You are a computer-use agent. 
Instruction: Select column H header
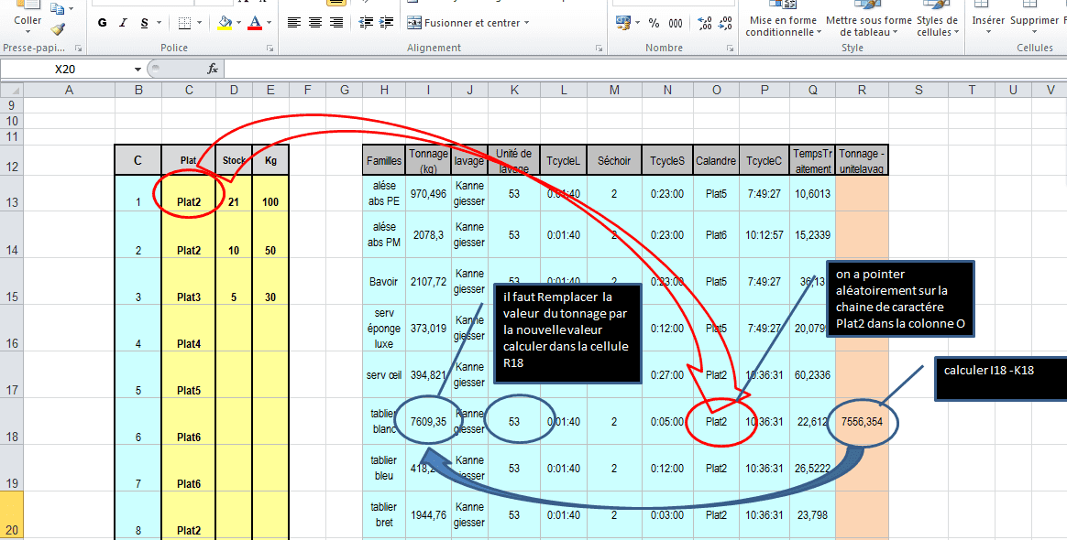coord(384,89)
